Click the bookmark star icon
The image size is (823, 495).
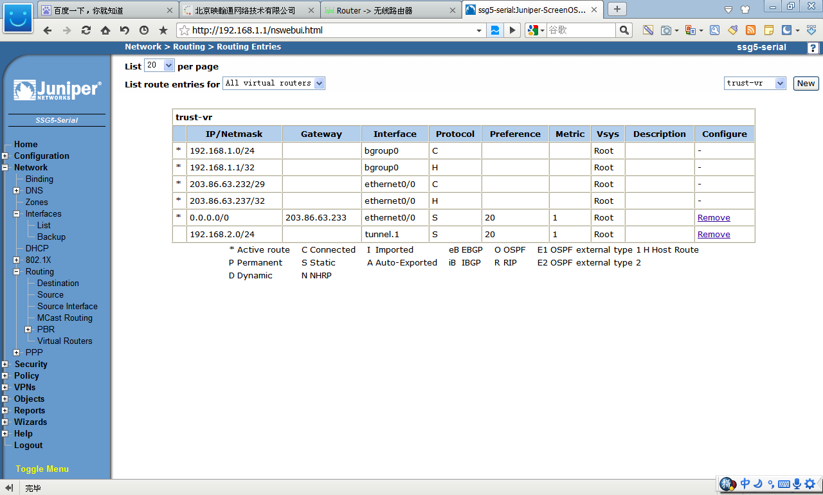163,30
